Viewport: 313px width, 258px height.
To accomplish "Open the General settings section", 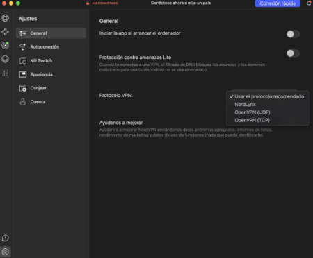I will tap(51, 33).
